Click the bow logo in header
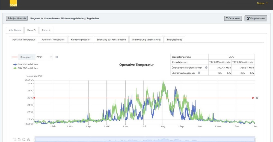Image resolution: width=273 pixels, height=142 pixels. tap(13, 4)
